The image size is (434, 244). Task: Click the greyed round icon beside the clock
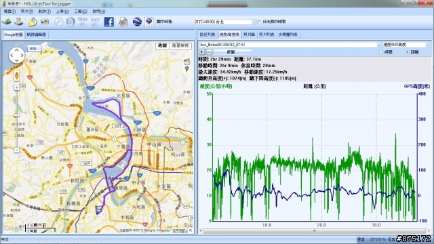pyautogui.click(x=71, y=22)
